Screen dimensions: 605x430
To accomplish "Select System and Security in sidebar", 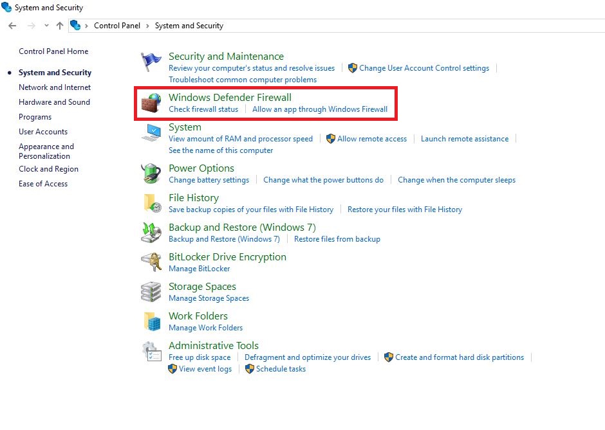I will pos(55,73).
